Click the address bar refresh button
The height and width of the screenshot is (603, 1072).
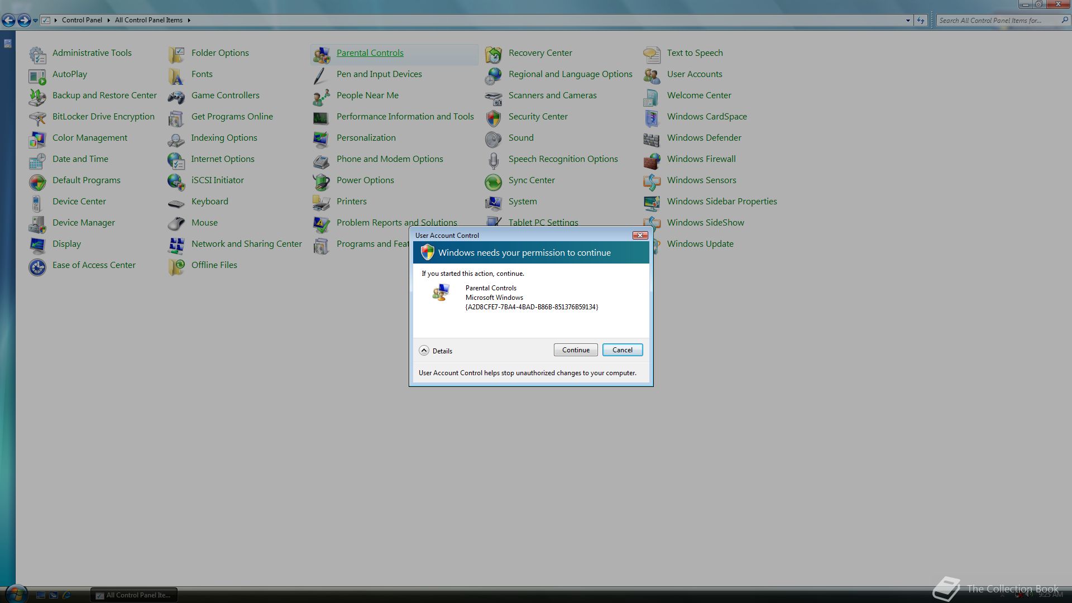pyautogui.click(x=921, y=21)
